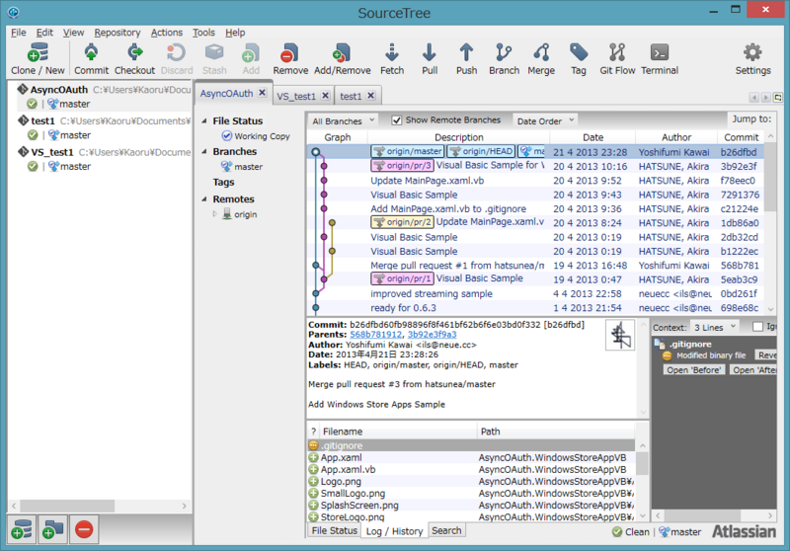
Task: Open the Context 3 Lines dropdown
Action: pos(714,328)
